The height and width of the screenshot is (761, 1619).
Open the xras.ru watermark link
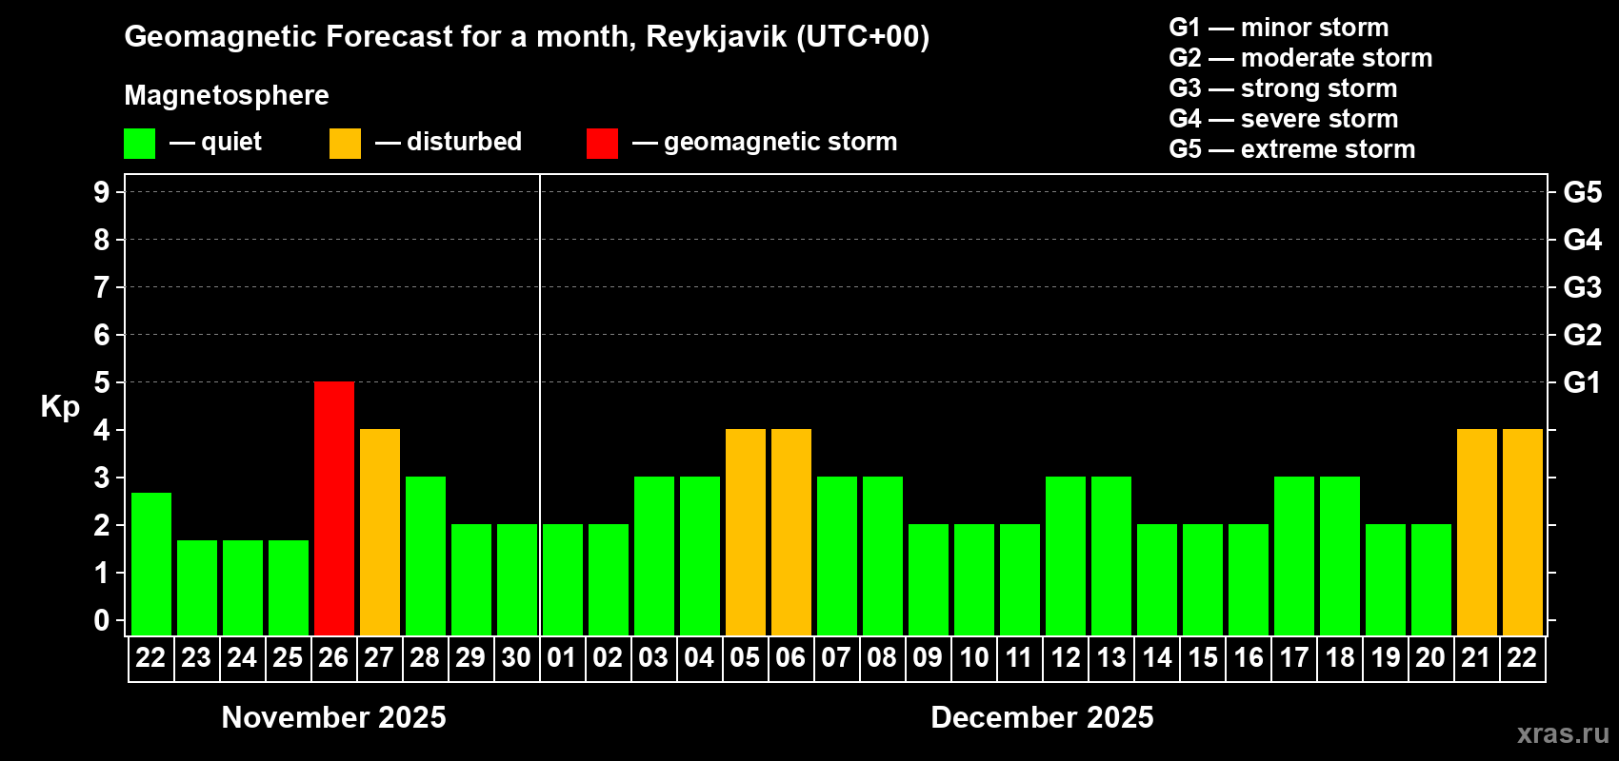(1562, 733)
